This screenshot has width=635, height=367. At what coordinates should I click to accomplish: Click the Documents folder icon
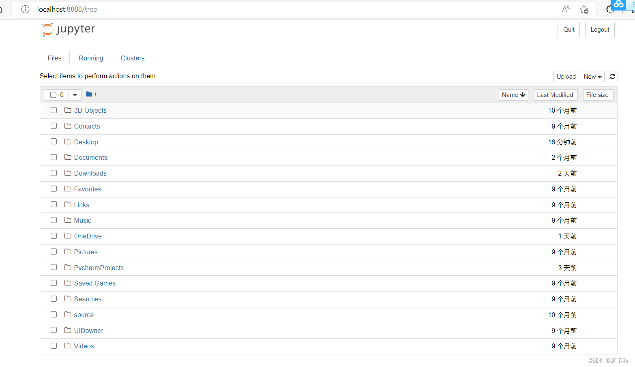pos(68,157)
